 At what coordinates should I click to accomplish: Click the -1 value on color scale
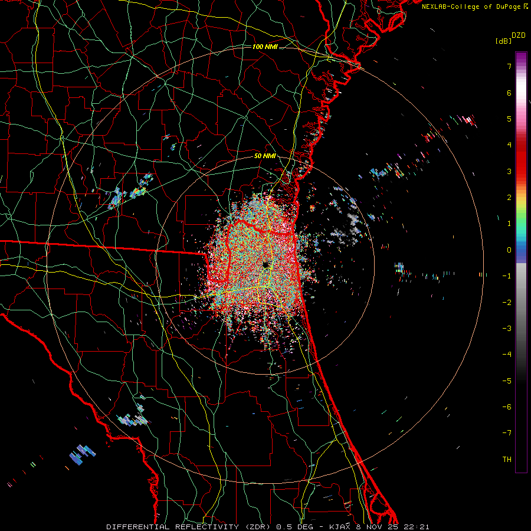pyautogui.click(x=507, y=276)
